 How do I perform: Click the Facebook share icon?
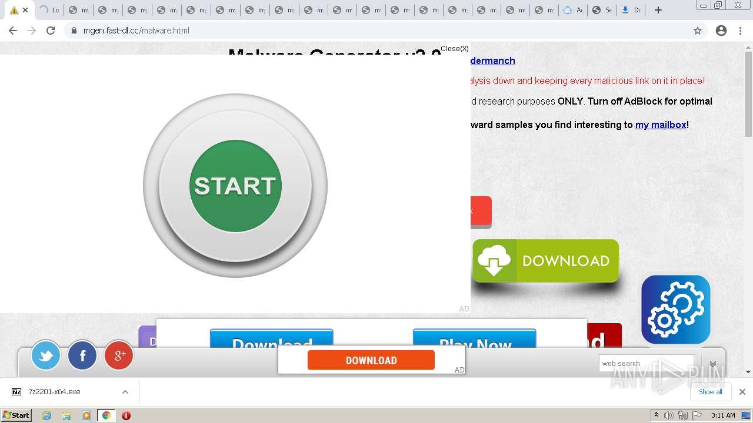click(x=82, y=355)
